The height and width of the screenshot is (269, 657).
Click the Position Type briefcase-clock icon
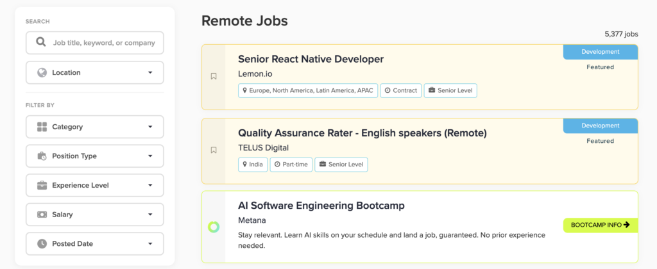point(42,156)
